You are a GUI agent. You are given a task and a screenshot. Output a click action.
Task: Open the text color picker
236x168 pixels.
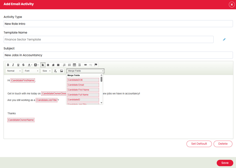[x=30, y=65]
